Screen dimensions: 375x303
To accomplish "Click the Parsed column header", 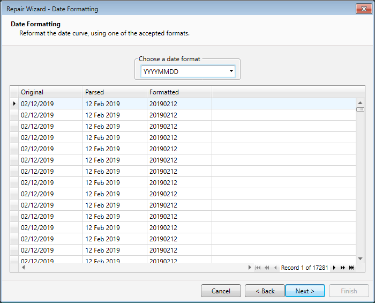I will click(115, 92).
